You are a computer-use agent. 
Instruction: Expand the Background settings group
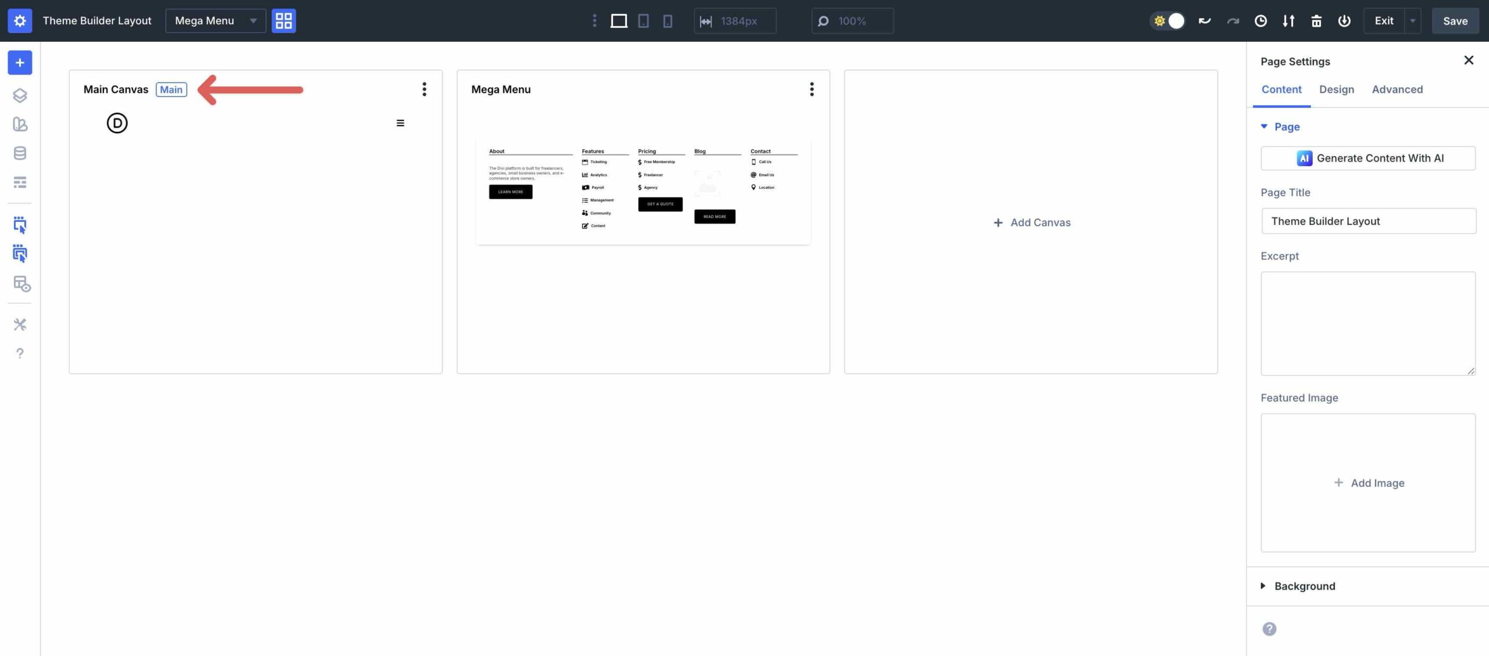click(1304, 586)
